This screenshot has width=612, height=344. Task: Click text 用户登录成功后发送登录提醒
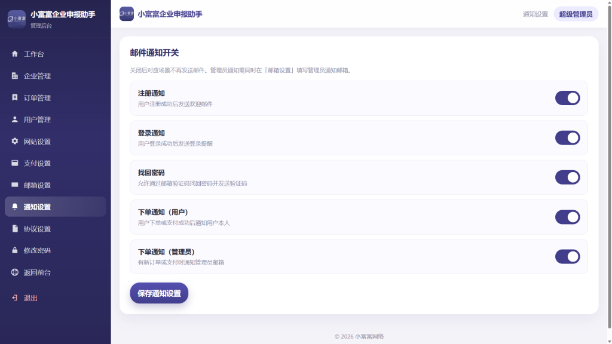tap(175, 143)
